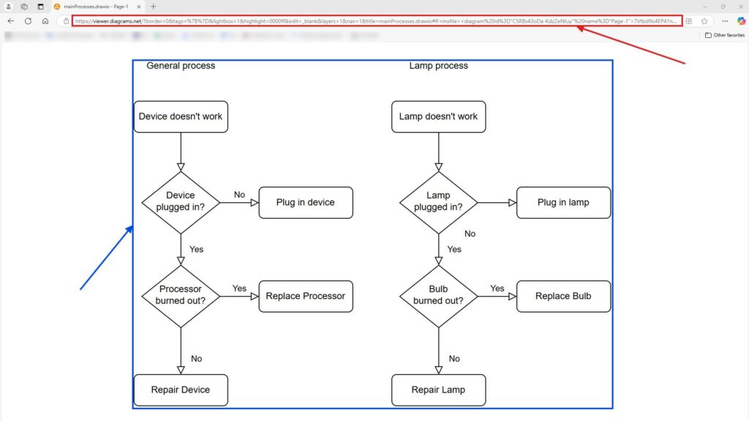
Task: Click the split screen icon beside address bar
Action: point(689,20)
